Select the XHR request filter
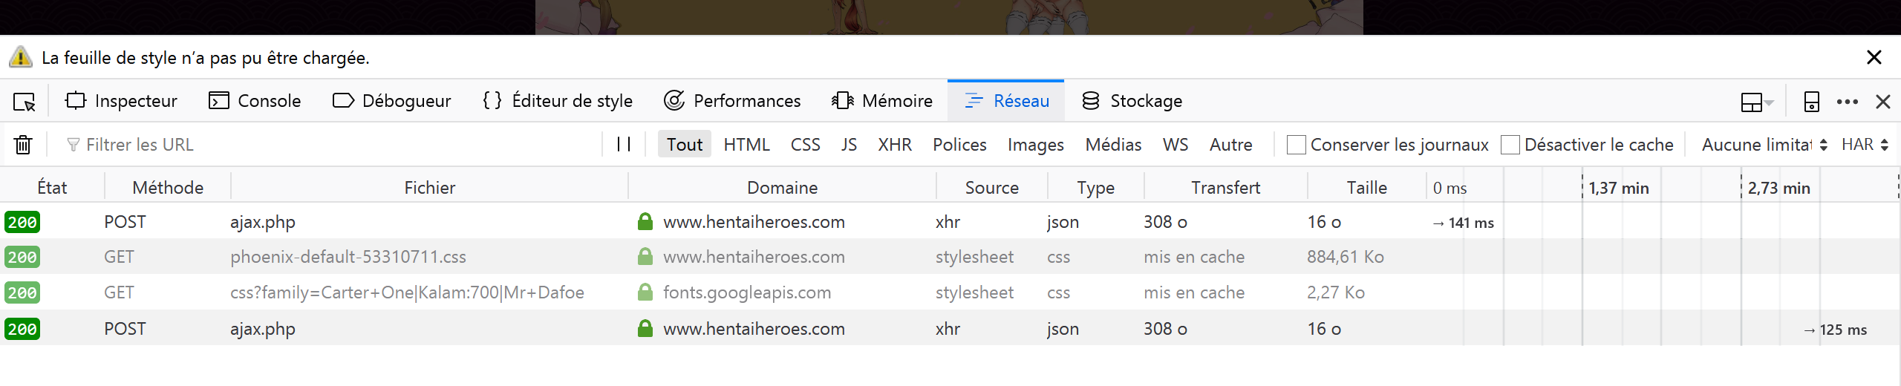Image resolution: width=1901 pixels, height=386 pixels. tap(894, 145)
